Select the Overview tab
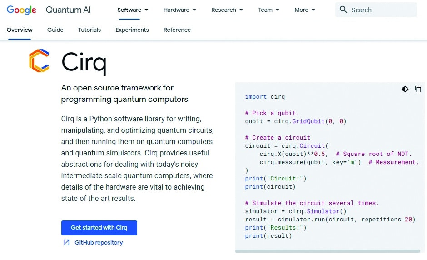This screenshot has height=260, width=427. tap(20, 30)
